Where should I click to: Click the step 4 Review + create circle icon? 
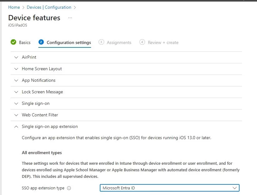[142, 42]
